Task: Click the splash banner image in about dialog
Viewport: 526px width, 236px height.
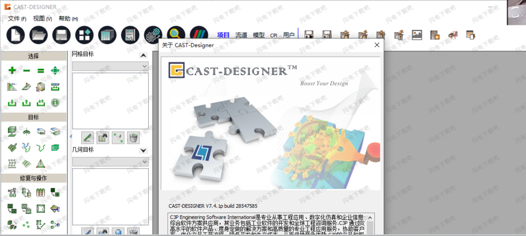Action: coord(271,123)
